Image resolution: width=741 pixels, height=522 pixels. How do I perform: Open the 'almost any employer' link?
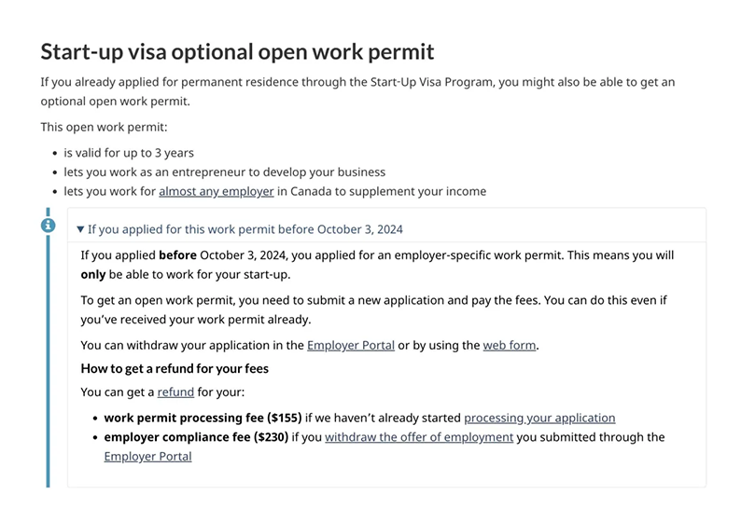(x=216, y=192)
